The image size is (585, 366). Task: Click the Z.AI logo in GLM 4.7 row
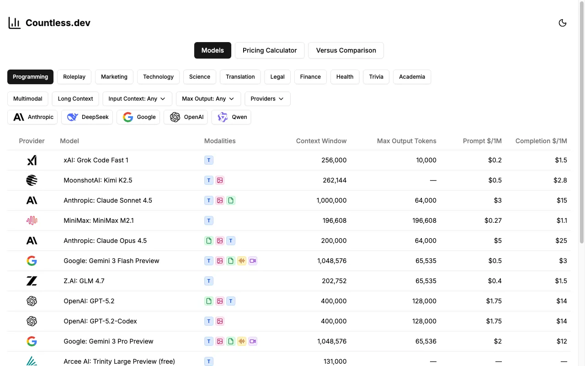(x=32, y=281)
